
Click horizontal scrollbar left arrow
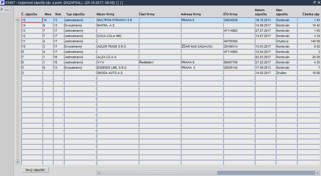coord(99,173)
